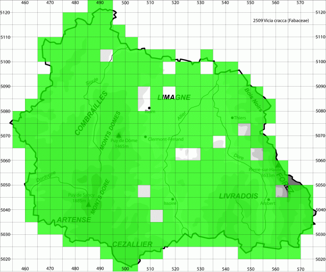Click the 'Pierre-sur-Haute' peak name
The width and height of the screenshot is (326, 272).
click(x=265, y=170)
